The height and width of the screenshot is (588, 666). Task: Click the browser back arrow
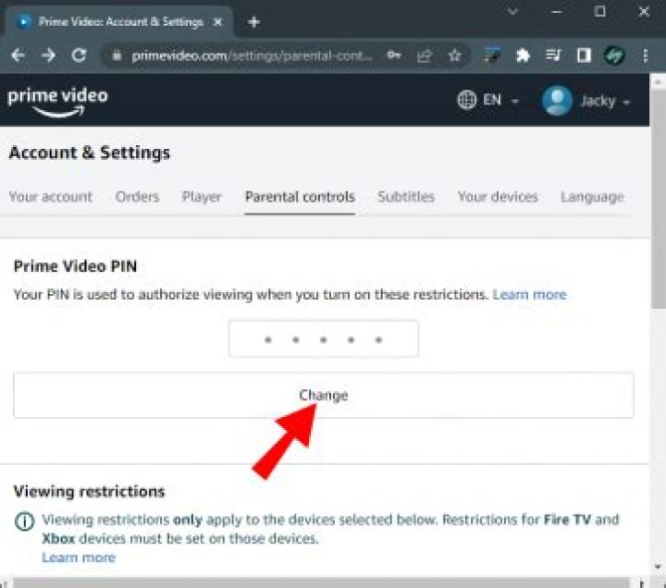click(18, 55)
